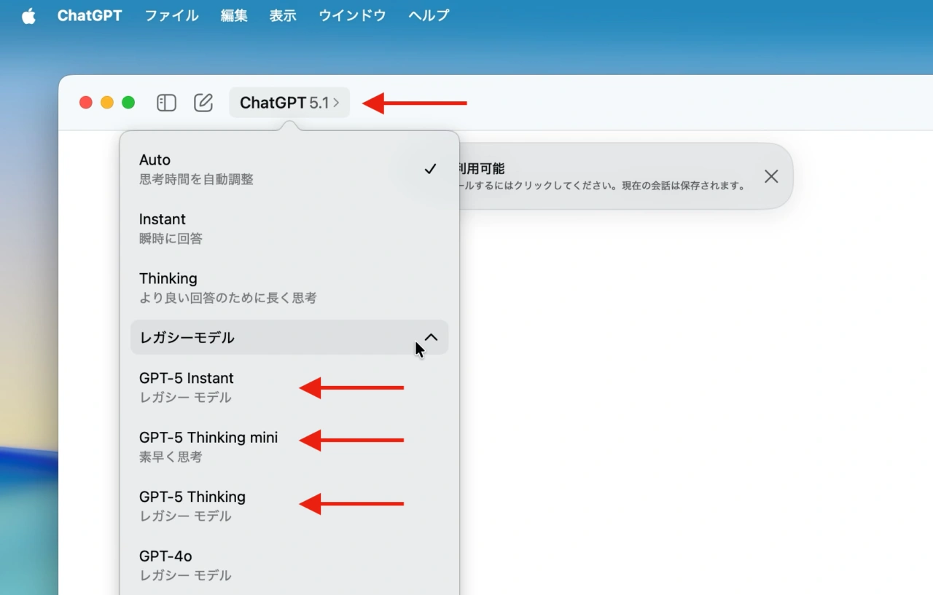Open the Apple menu
933x595 pixels.
[x=28, y=15]
